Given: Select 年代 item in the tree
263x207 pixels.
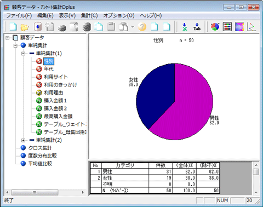Looking at the screenshot, I should point(49,69).
